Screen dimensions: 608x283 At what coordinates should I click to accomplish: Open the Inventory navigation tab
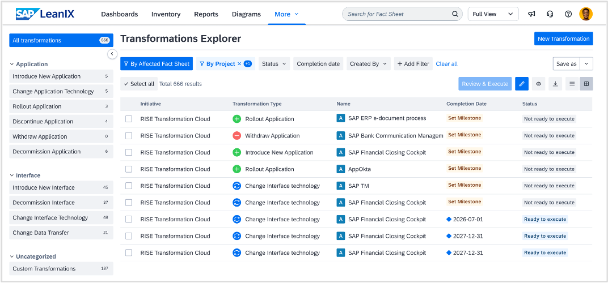tap(166, 14)
